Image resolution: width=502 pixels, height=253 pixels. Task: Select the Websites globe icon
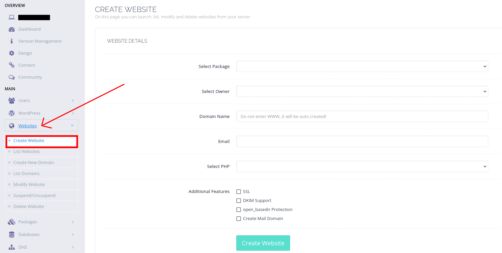(x=11, y=125)
